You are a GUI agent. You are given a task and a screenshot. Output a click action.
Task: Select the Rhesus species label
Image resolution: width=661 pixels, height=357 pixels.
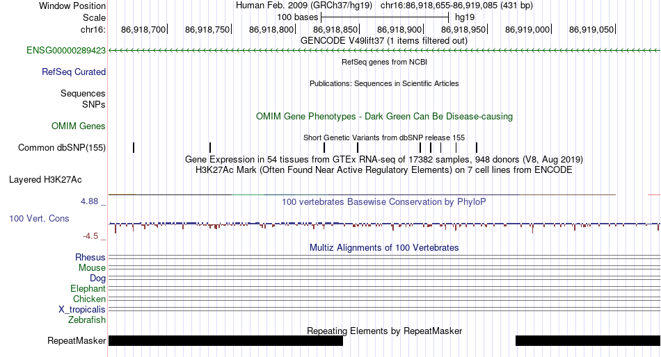pyautogui.click(x=90, y=257)
